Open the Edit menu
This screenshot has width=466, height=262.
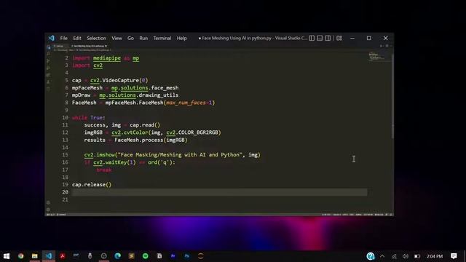[x=77, y=38]
